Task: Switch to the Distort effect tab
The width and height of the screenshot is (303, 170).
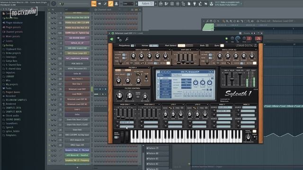Action: [165, 81]
